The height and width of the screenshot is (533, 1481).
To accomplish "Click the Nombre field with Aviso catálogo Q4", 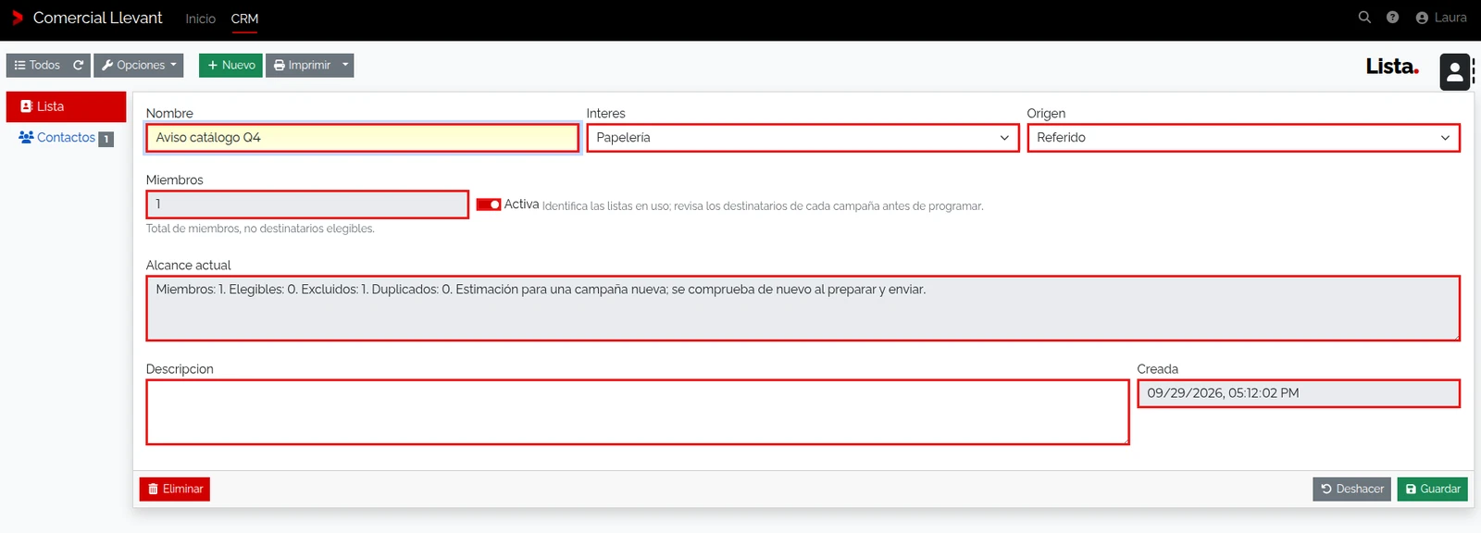I will [x=362, y=137].
